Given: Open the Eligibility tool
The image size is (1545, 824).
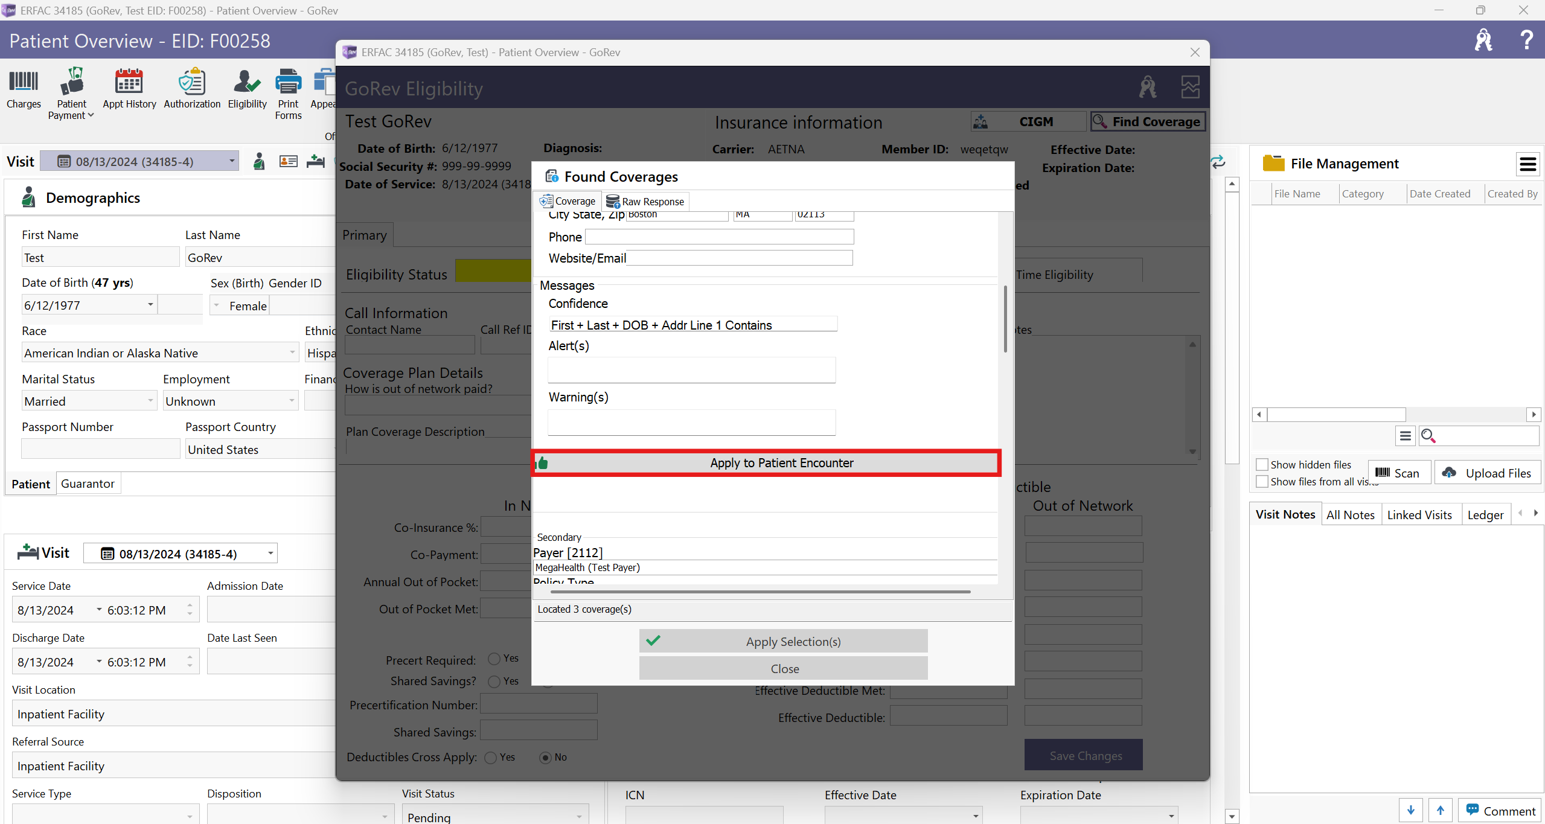Looking at the screenshot, I should [x=247, y=89].
